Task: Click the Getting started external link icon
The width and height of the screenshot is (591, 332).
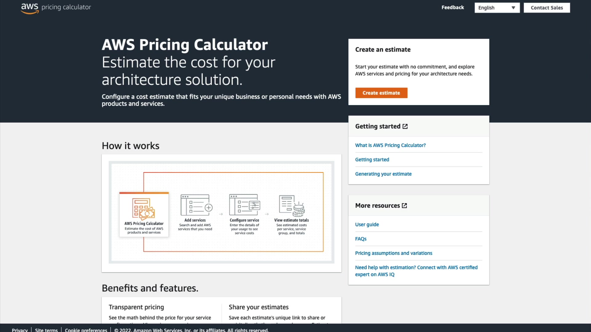Action: (405, 126)
